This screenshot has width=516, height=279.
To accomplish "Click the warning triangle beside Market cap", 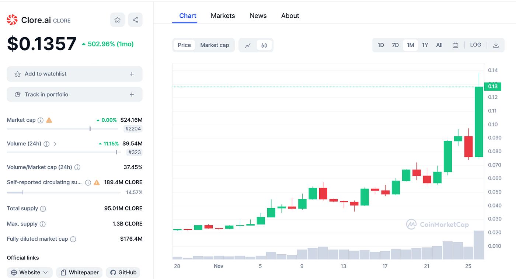I will click(49, 120).
